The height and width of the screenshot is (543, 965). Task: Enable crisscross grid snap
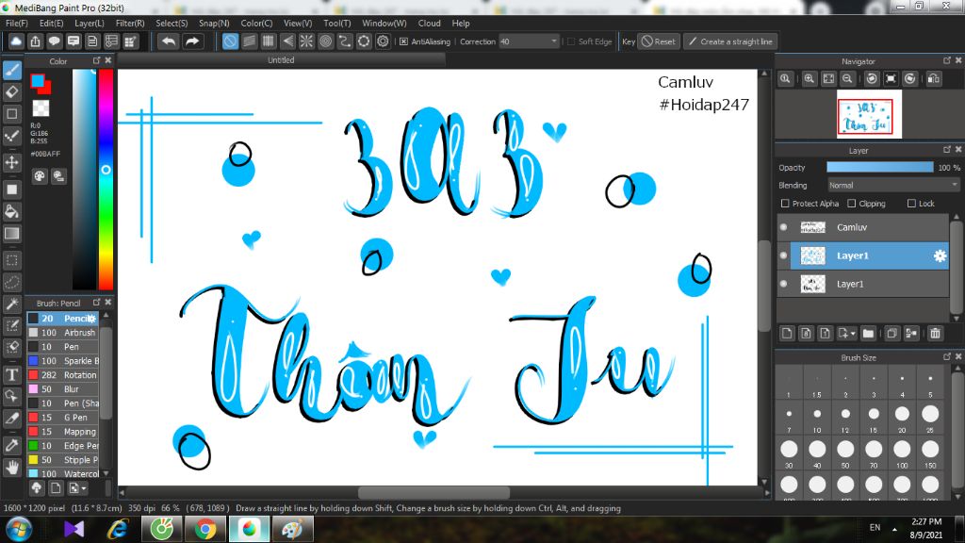269,41
